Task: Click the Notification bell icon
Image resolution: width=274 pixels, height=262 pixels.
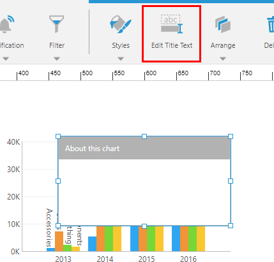Action: point(7,24)
